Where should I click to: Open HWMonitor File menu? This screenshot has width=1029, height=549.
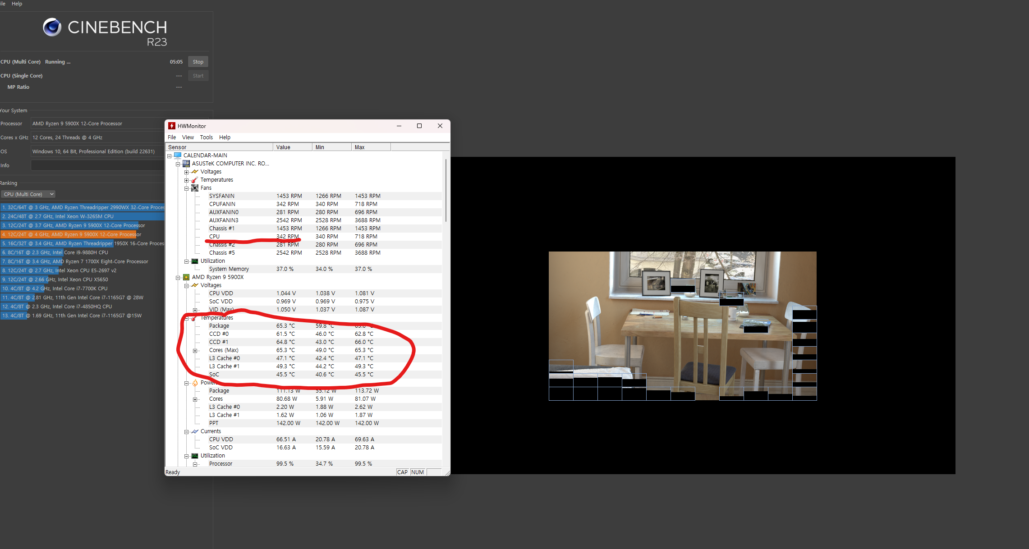click(x=172, y=137)
